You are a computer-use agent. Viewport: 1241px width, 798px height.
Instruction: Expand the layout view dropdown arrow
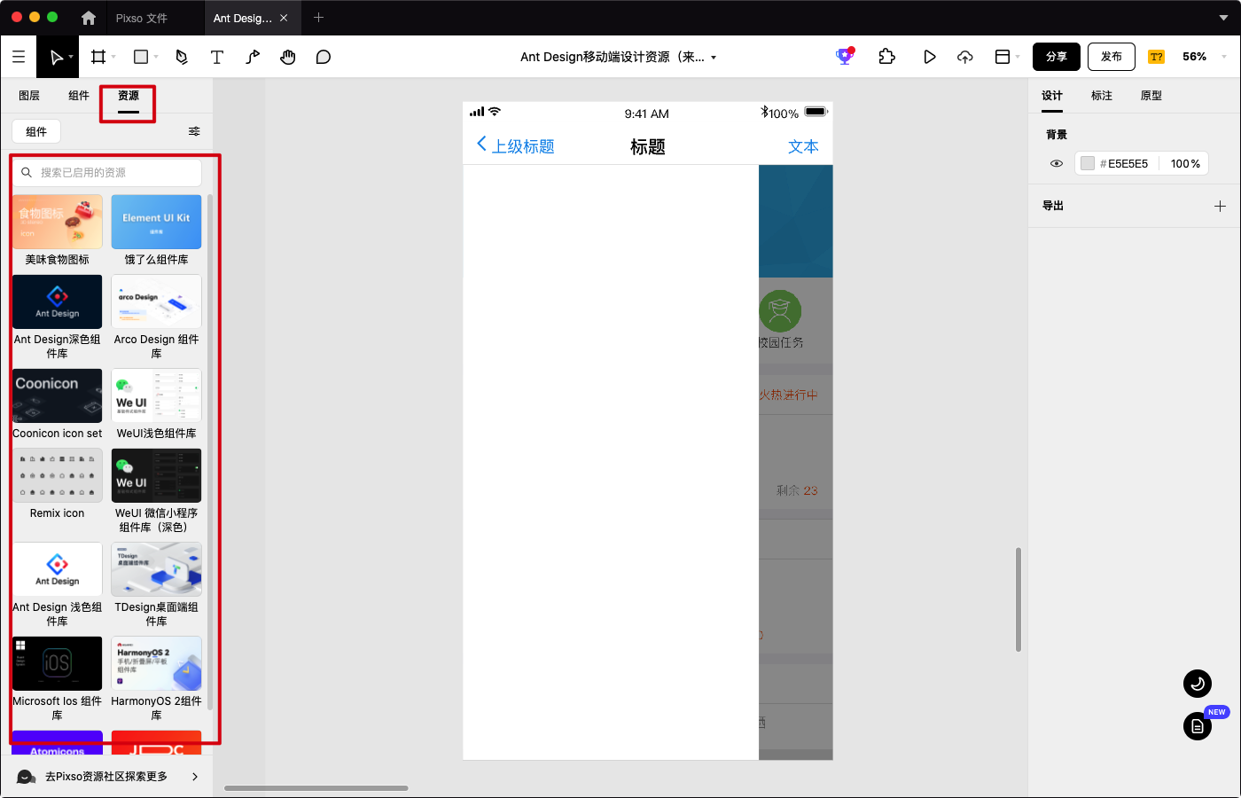(1018, 57)
